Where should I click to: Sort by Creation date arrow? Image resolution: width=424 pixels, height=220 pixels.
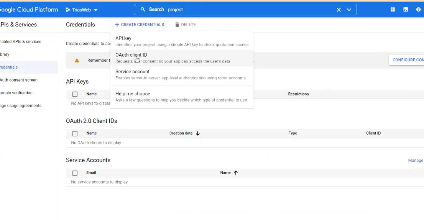coord(198,133)
